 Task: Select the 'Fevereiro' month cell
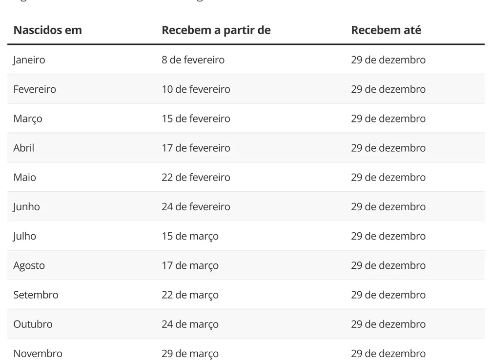pyautogui.click(x=35, y=89)
